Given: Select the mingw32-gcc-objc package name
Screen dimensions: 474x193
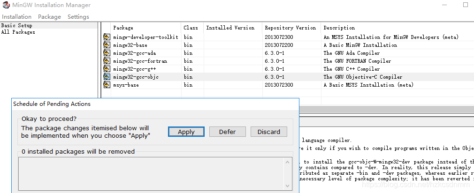Looking at the screenshot, I should [136, 77].
